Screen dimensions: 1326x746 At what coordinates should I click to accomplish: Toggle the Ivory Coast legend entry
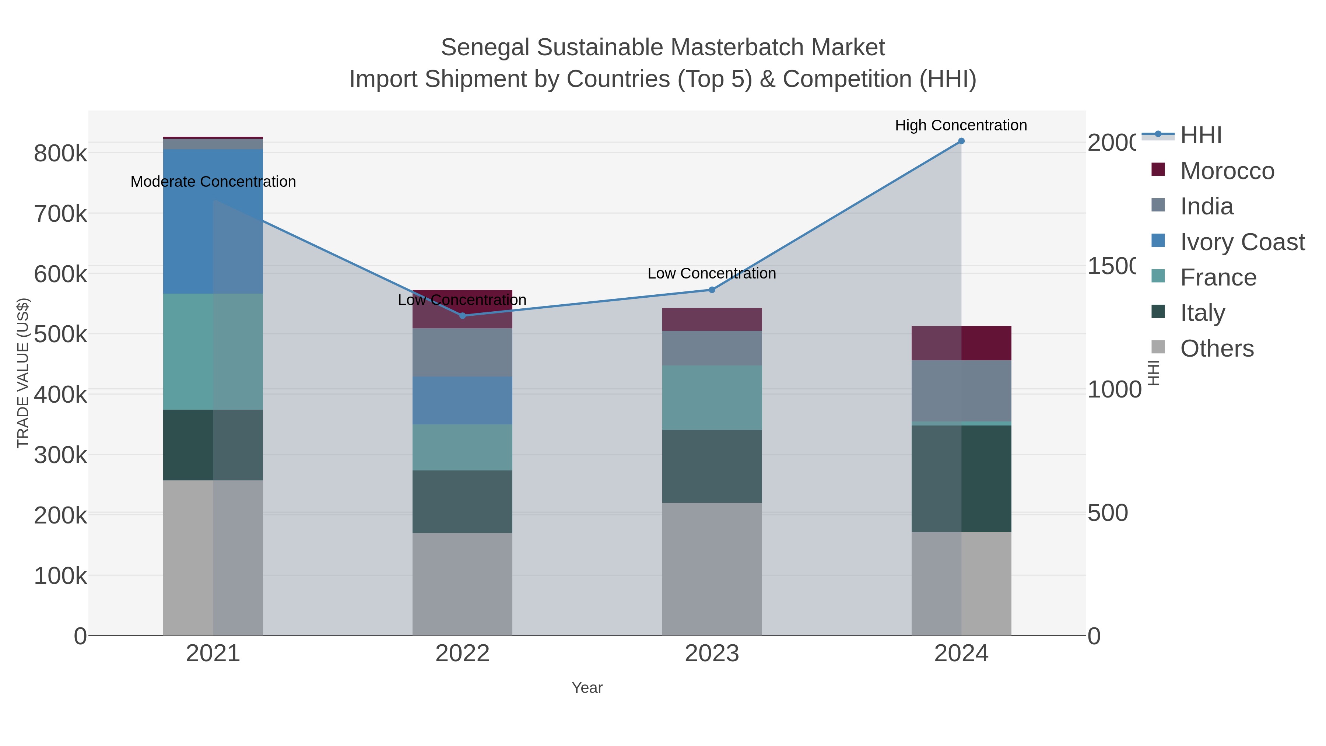1228,241
